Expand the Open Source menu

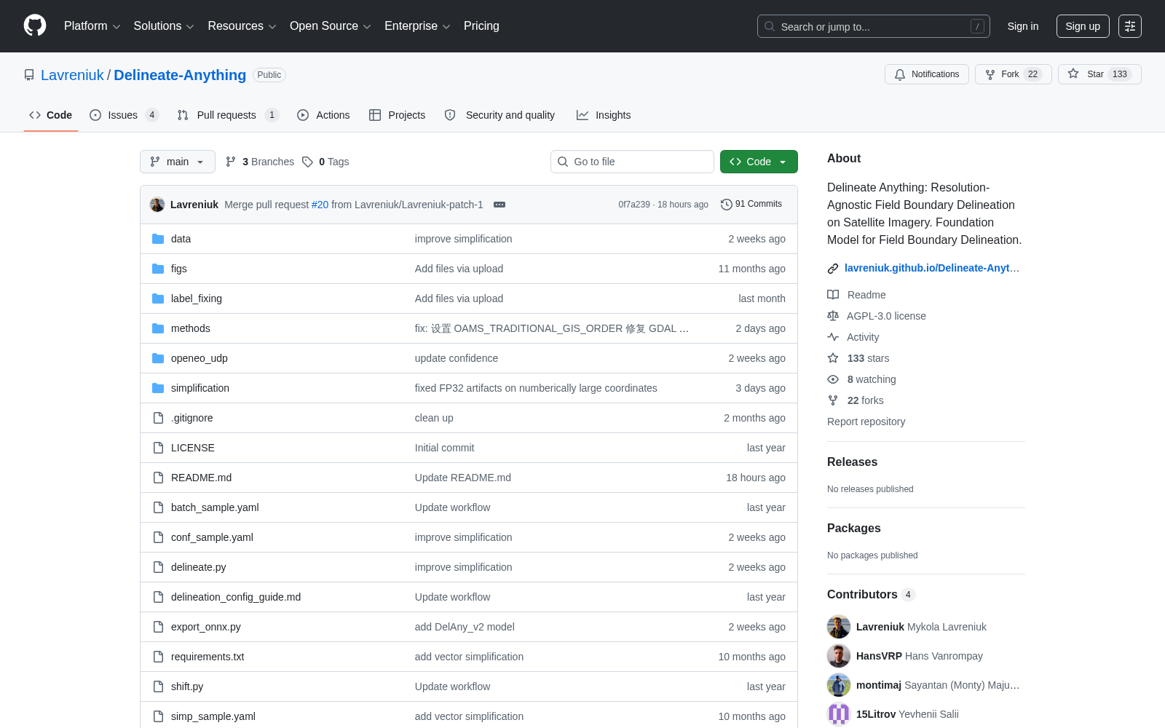330,26
